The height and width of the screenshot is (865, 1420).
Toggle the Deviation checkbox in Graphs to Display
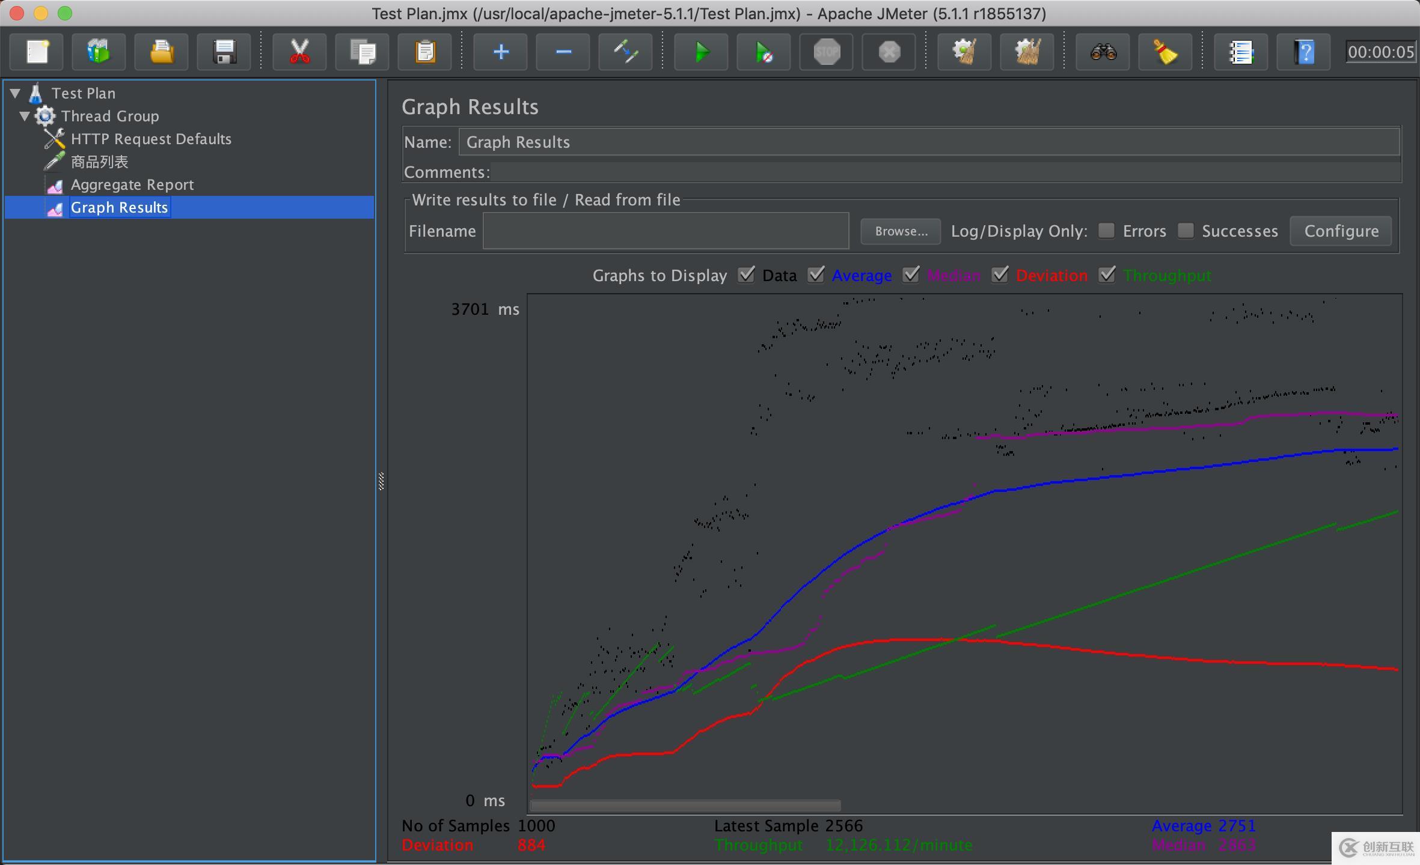coord(999,275)
